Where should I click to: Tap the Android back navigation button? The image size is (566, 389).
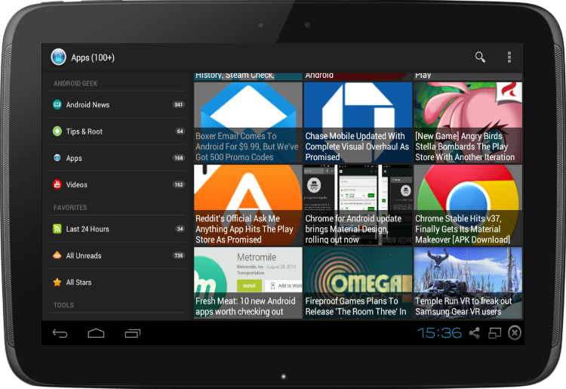[x=60, y=333]
